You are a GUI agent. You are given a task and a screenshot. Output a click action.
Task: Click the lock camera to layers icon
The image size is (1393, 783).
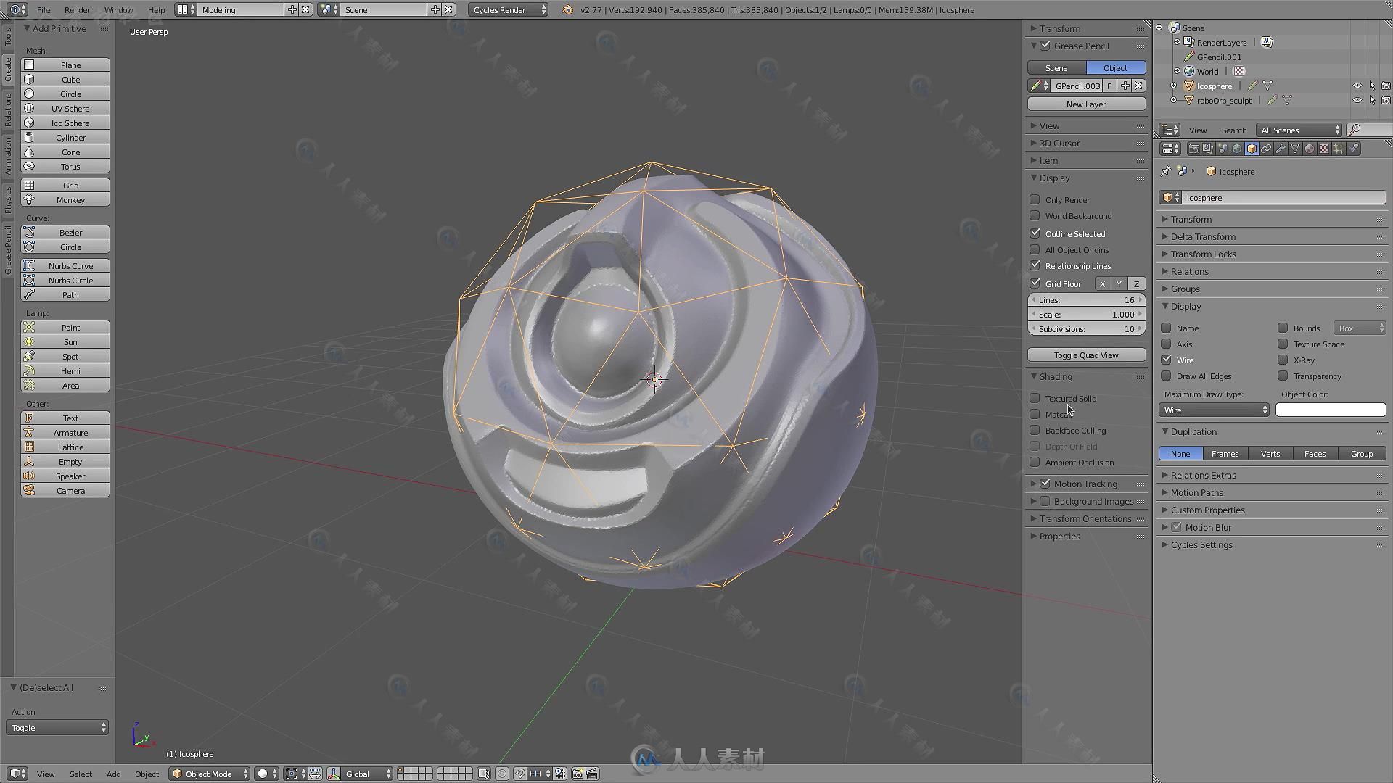coord(484,774)
